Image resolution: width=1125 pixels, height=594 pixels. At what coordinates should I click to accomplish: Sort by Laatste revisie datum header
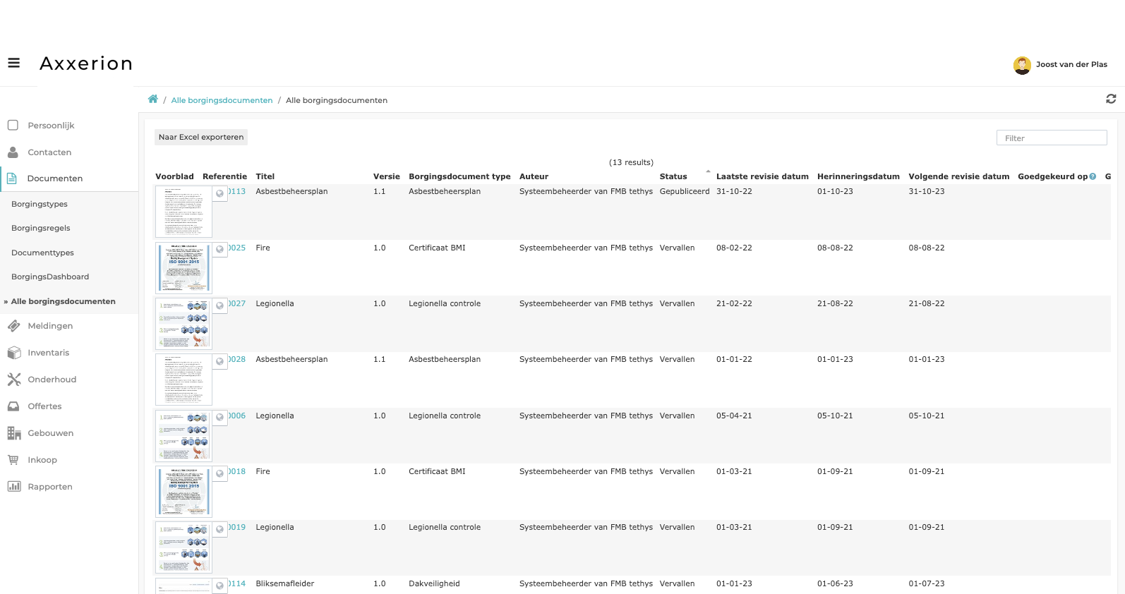tap(762, 176)
